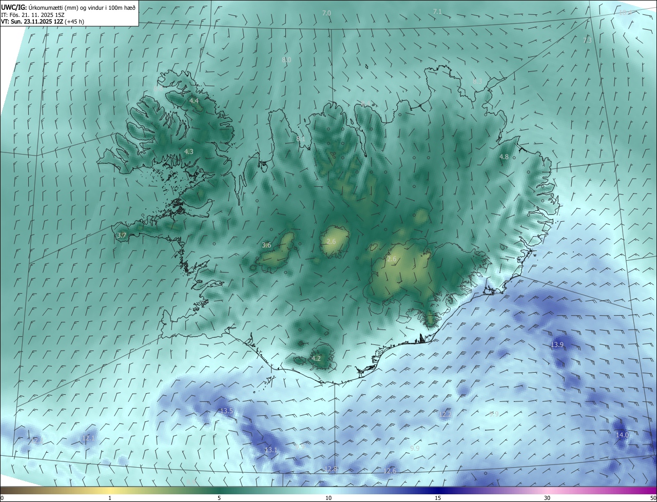Screen dimensions: 657x502
Task: Click the 4.3 value label in the Westfjords
Action: tap(189, 151)
